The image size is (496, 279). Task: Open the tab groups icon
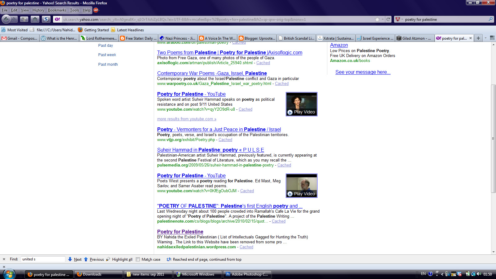click(492, 38)
